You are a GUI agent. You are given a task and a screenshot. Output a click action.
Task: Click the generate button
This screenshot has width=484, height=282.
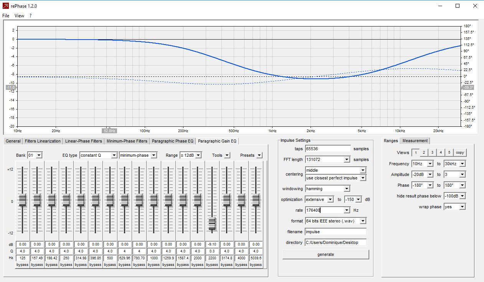(326, 254)
